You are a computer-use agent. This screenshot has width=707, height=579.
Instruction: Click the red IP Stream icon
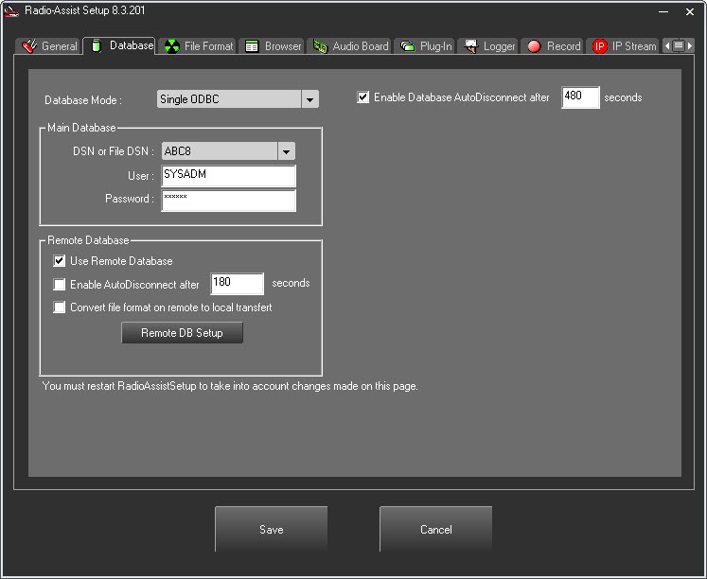pos(599,46)
